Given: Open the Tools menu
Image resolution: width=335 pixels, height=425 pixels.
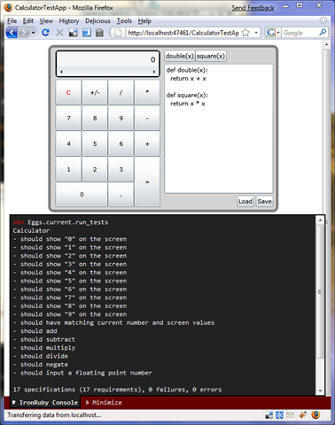Looking at the screenshot, I should pyautogui.click(x=124, y=21).
